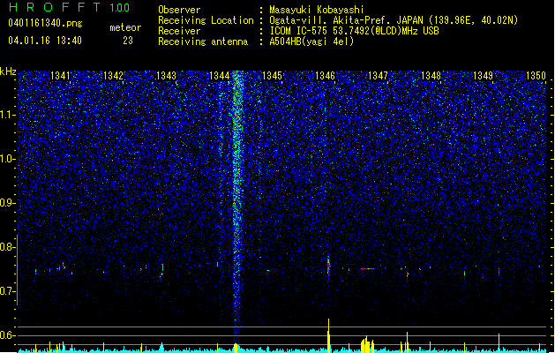
Task: Click the 'Observer' field label
Action: tap(179, 10)
